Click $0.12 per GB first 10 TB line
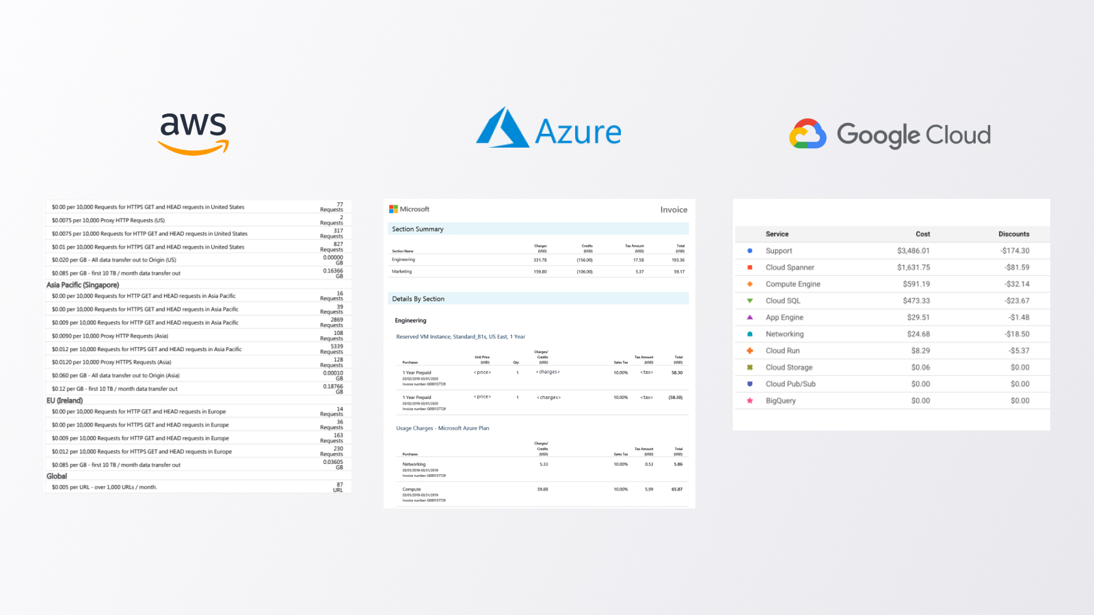1094x615 pixels. (x=114, y=389)
